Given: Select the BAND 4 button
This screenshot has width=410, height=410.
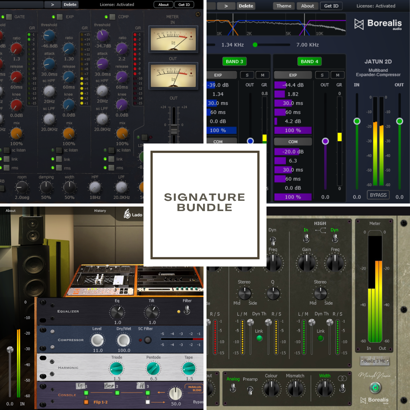Looking at the screenshot, I should 309,61.
